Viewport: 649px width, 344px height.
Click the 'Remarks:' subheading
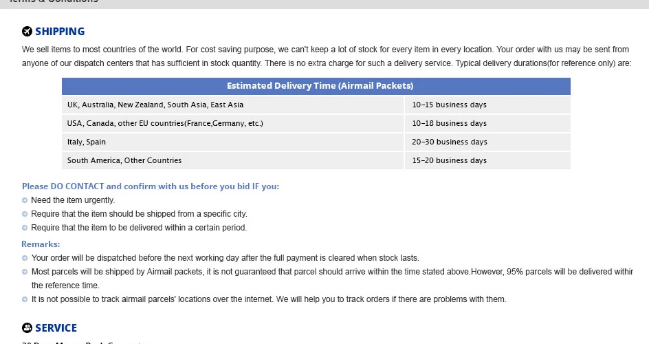click(41, 244)
